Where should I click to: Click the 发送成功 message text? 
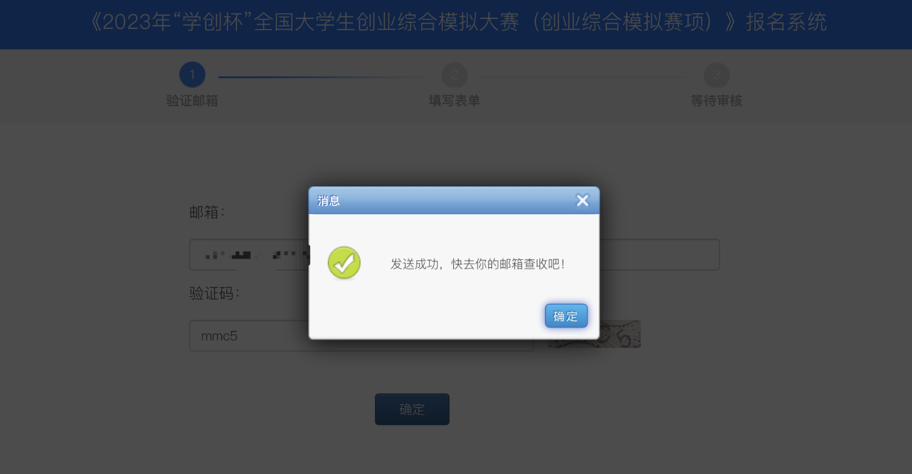(478, 264)
